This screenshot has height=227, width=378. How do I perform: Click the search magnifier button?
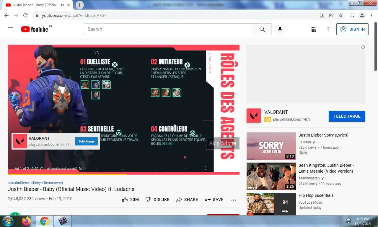point(262,29)
